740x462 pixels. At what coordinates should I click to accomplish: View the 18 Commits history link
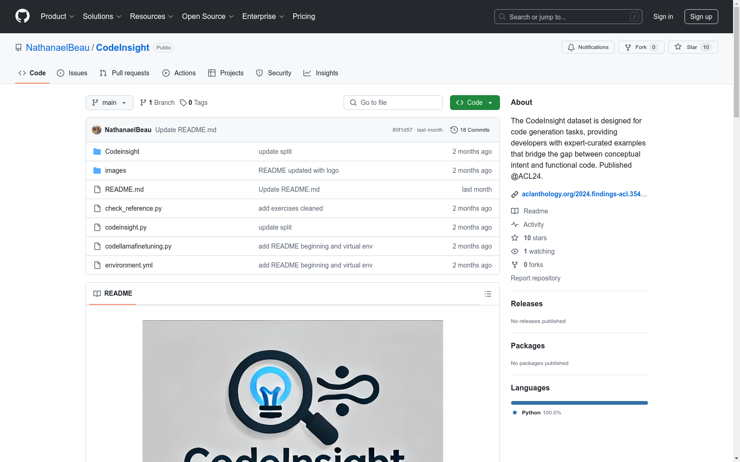(470, 130)
